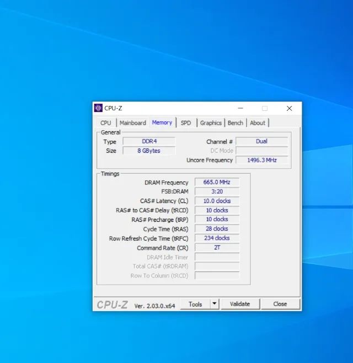Click the Uncore Frequency label
353x363 pixels.
point(210,160)
